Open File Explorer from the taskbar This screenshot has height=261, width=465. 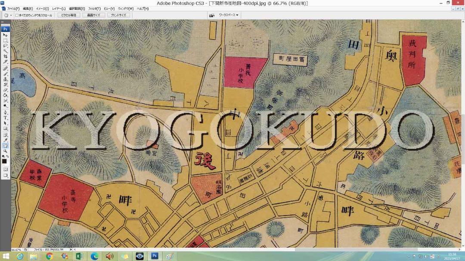pos(34,256)
